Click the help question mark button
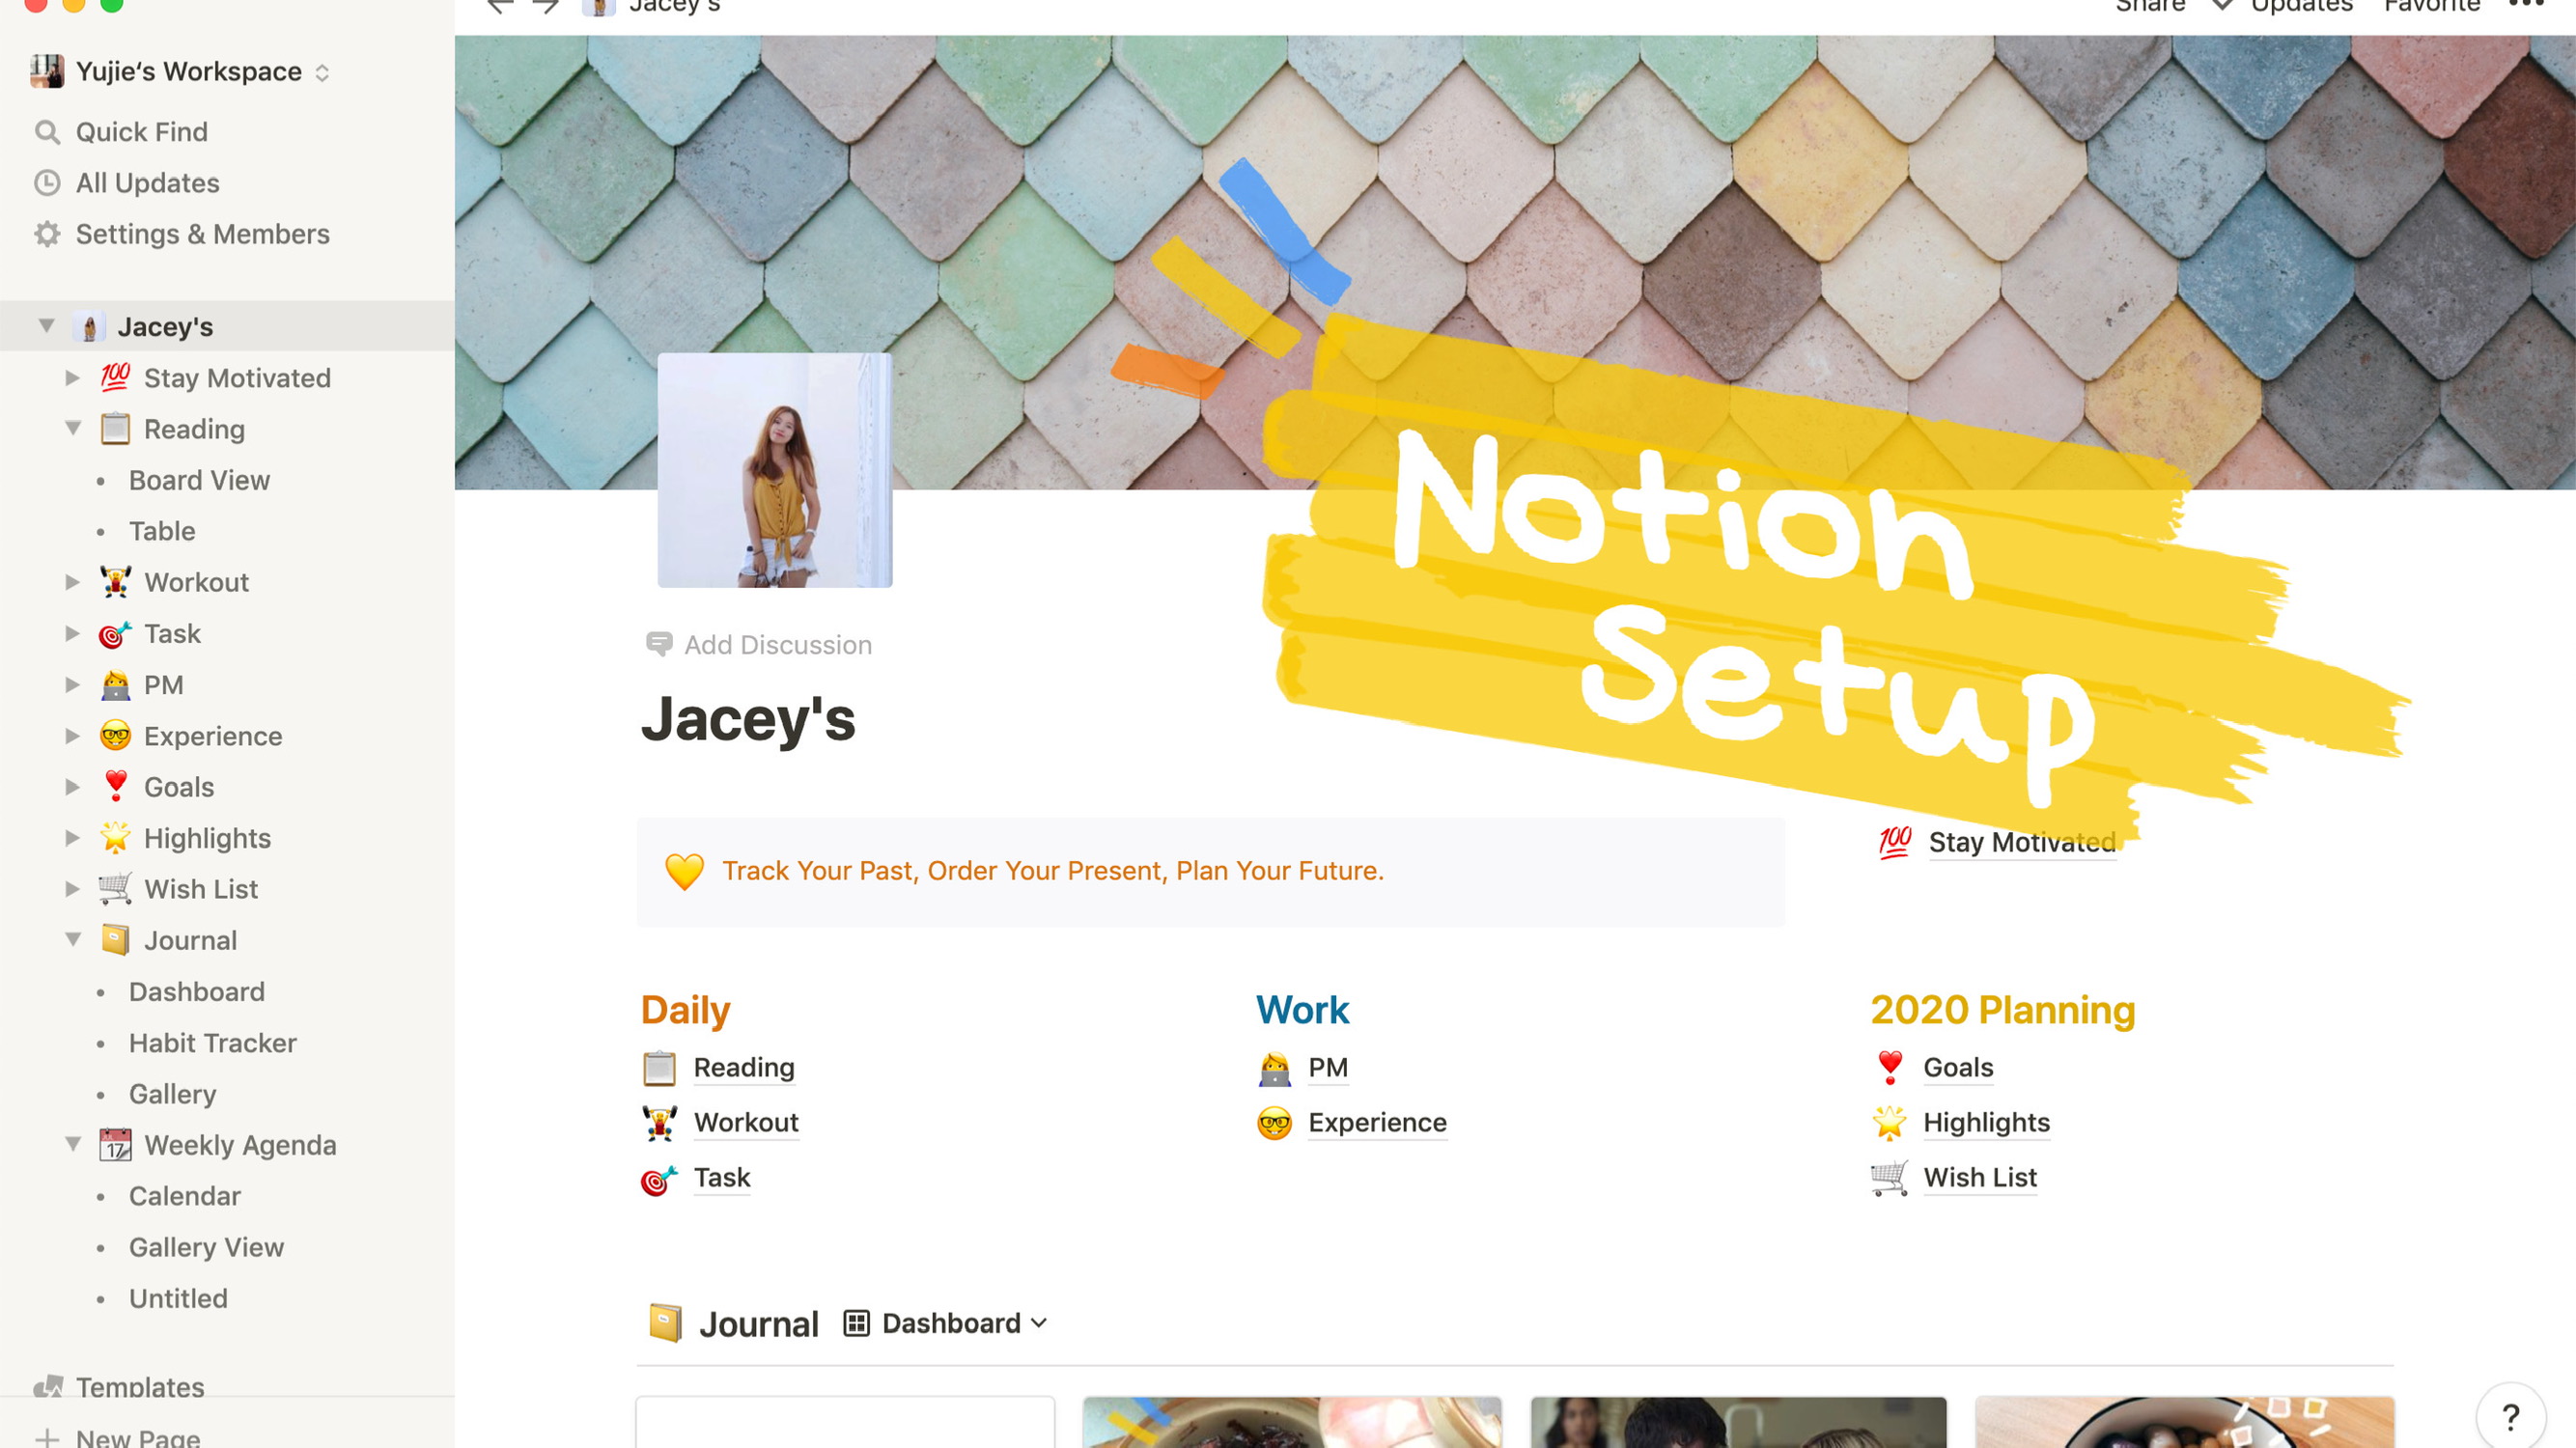This screenshot has height=1448, width=2576. [2510, 1416]
